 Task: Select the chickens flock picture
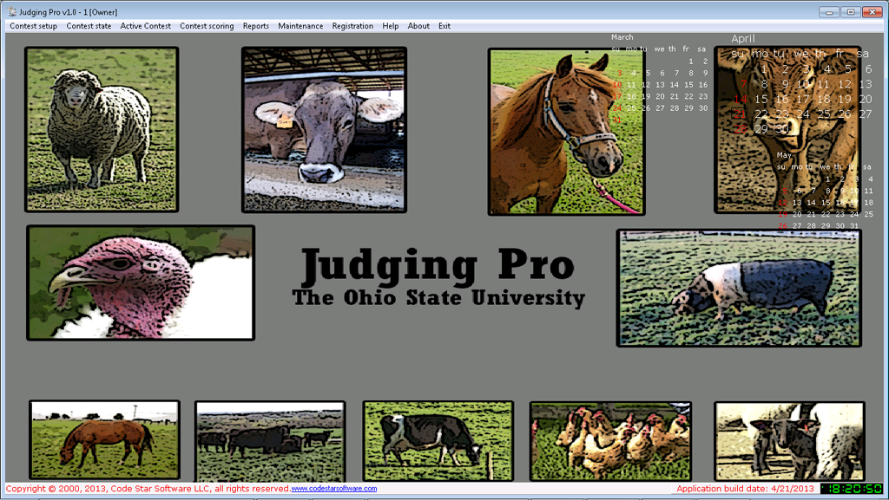coord(610,440)
